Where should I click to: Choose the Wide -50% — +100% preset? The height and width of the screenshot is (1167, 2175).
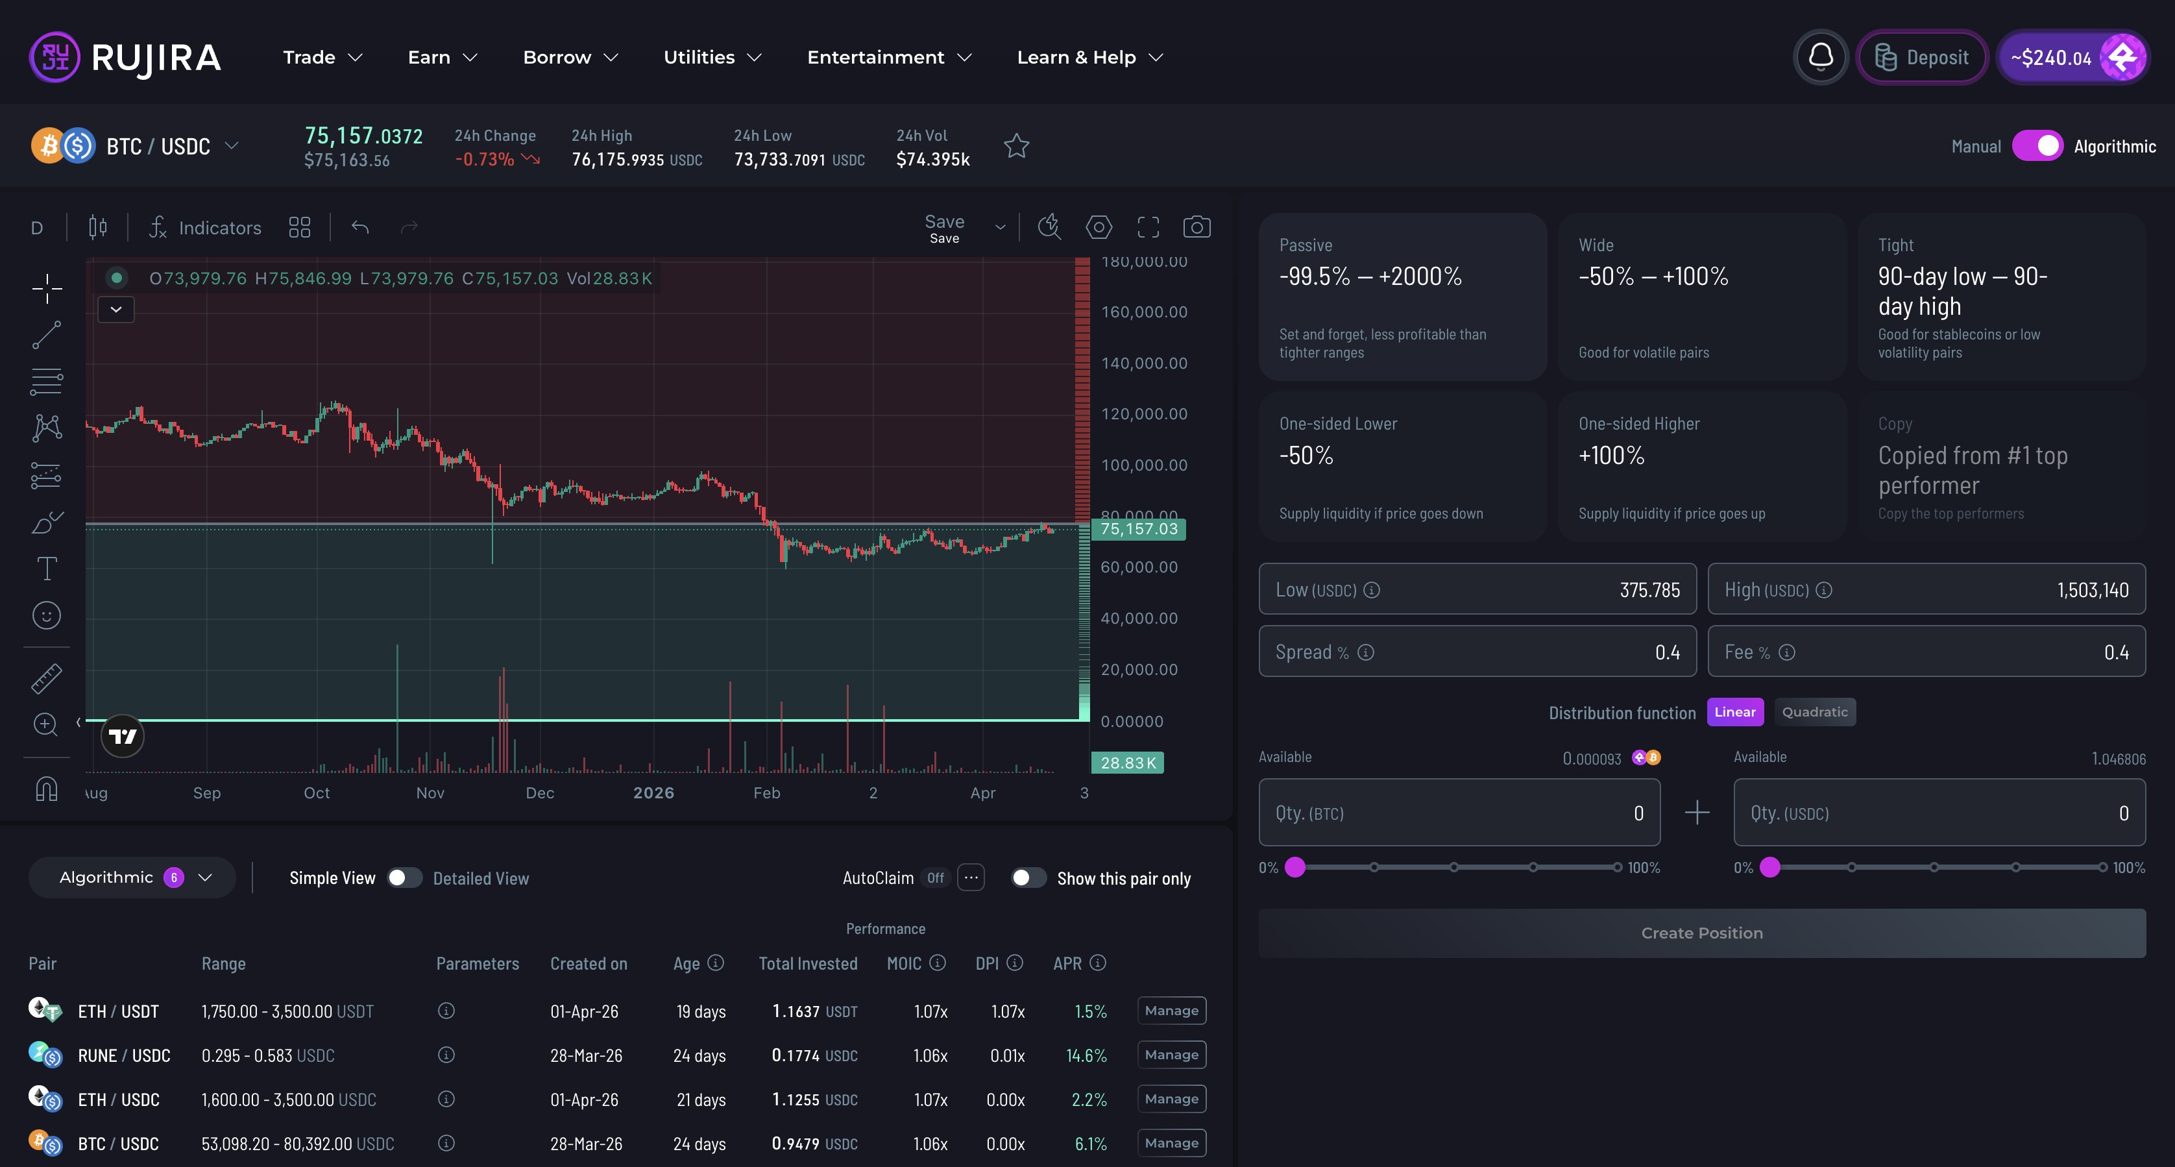click(x=1702, y=297)
